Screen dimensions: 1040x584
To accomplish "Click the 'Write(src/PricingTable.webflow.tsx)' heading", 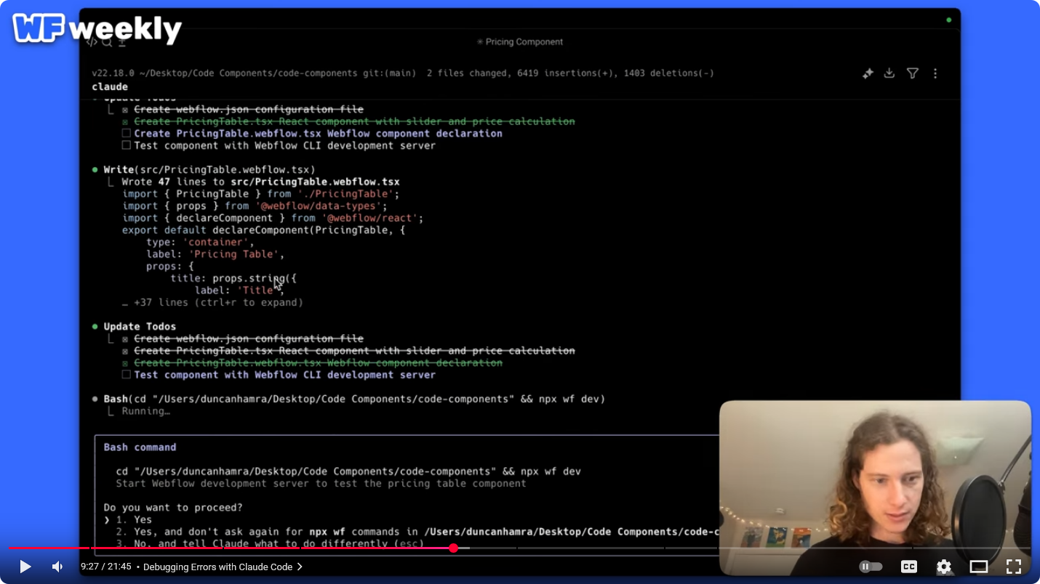I will coord(209,170).
